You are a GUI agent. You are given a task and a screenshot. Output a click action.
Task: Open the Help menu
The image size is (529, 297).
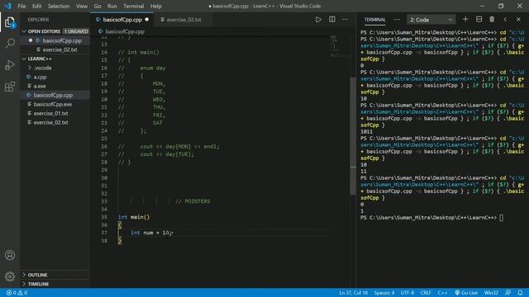pyautogui.click(x=156, y=6)
